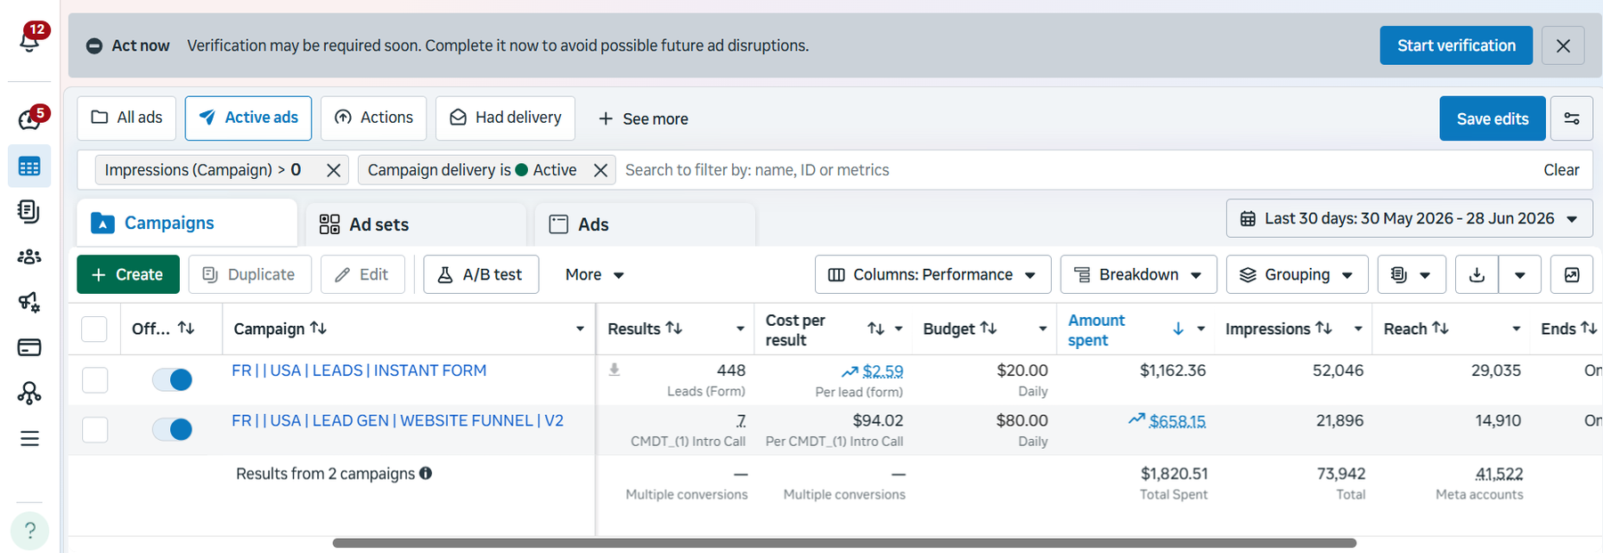Click the $2.59 cost per lead link

[x=883, y=371]
